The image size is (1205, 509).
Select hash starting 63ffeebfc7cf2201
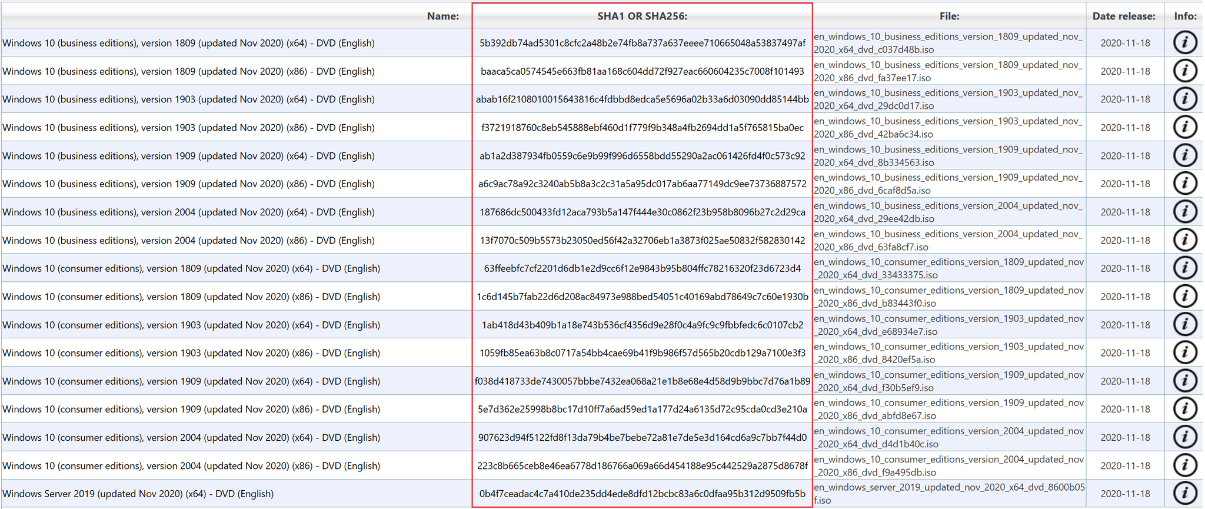643,268
